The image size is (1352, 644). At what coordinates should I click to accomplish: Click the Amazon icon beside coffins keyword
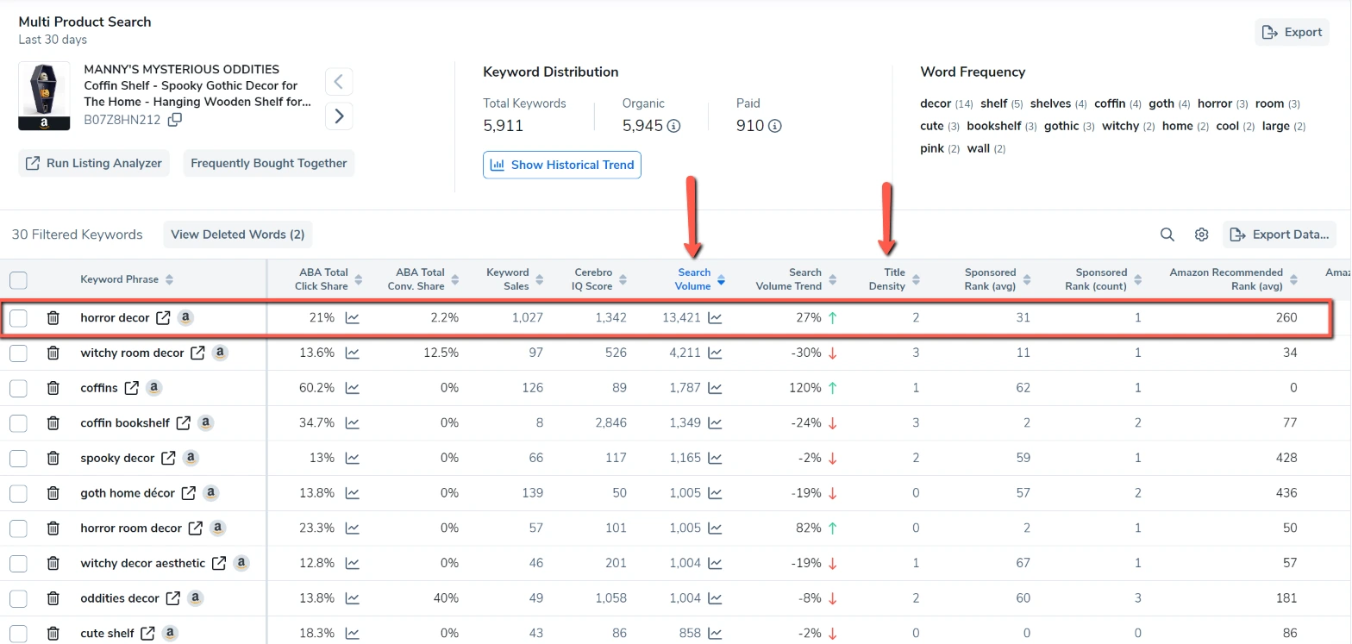153,388
